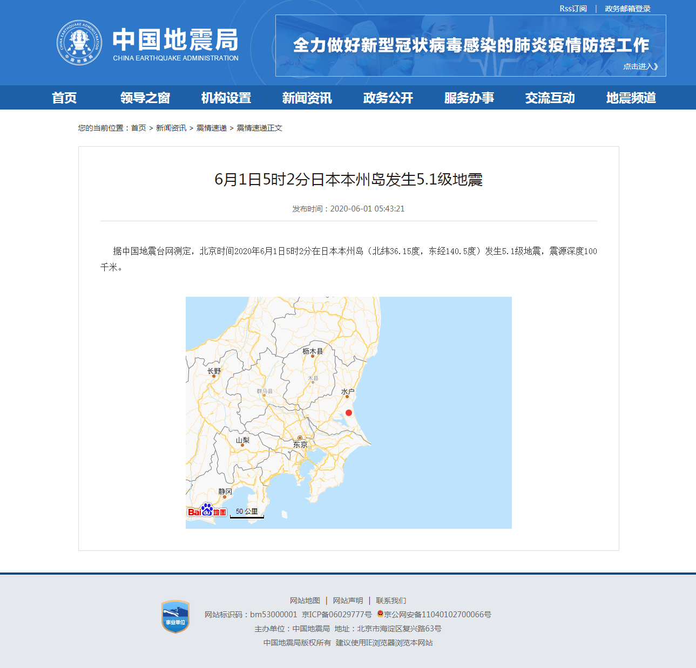Click the earthquake epicenter red dot marker
The image size is (696, 668).
349,413
